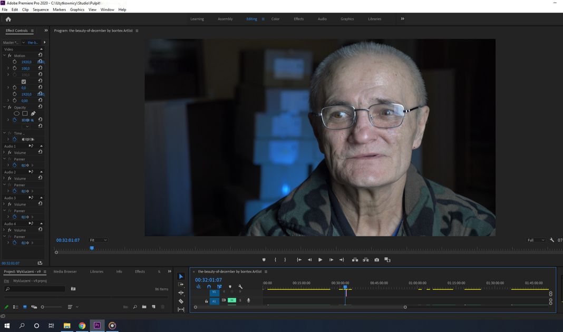Screen dimensions: 563x332
Task: Click the Effects panel tab
Action: click(x=140, y=271)
